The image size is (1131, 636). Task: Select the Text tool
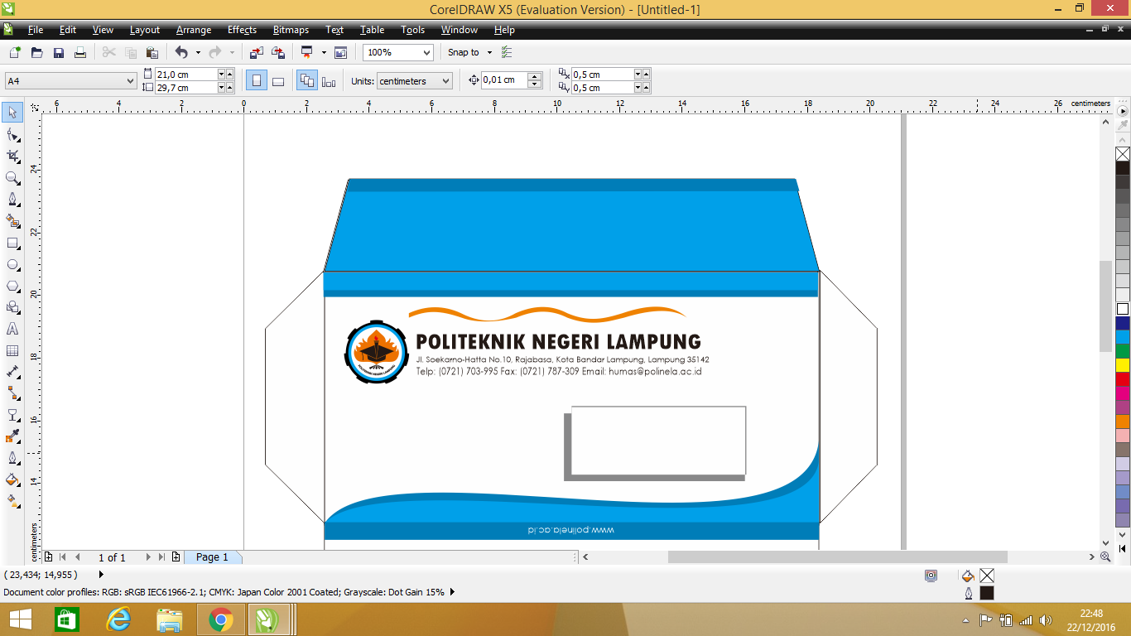(12, 329)
